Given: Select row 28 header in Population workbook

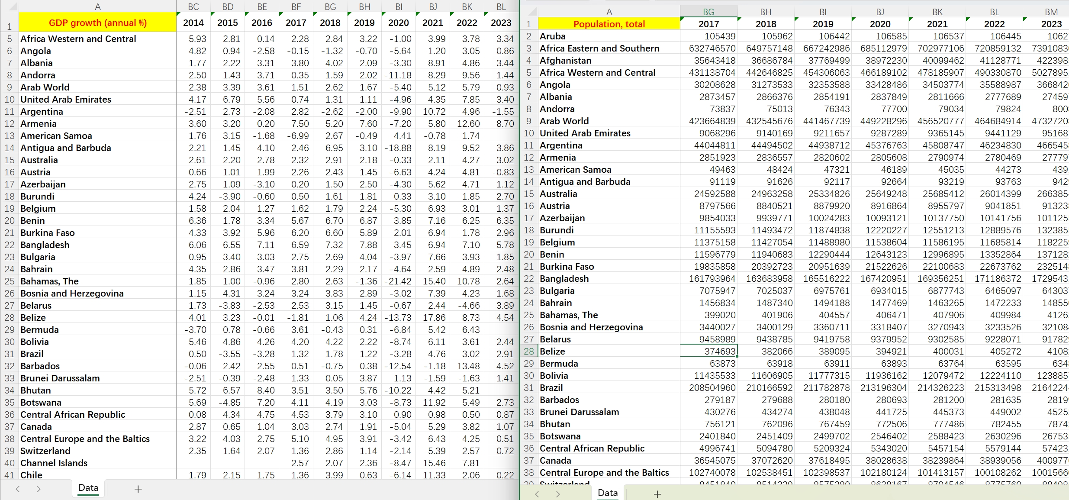Looking at the screenshot, I should (x=529, y=351).
